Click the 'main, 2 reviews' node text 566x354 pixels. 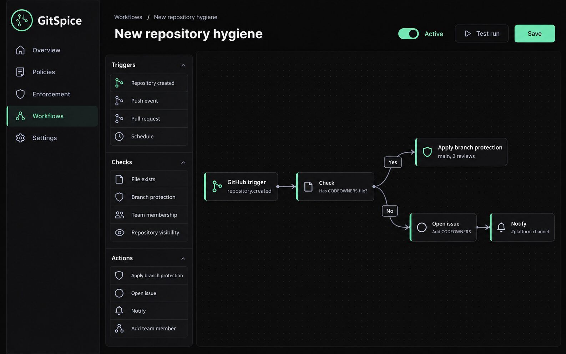[456, 156]
